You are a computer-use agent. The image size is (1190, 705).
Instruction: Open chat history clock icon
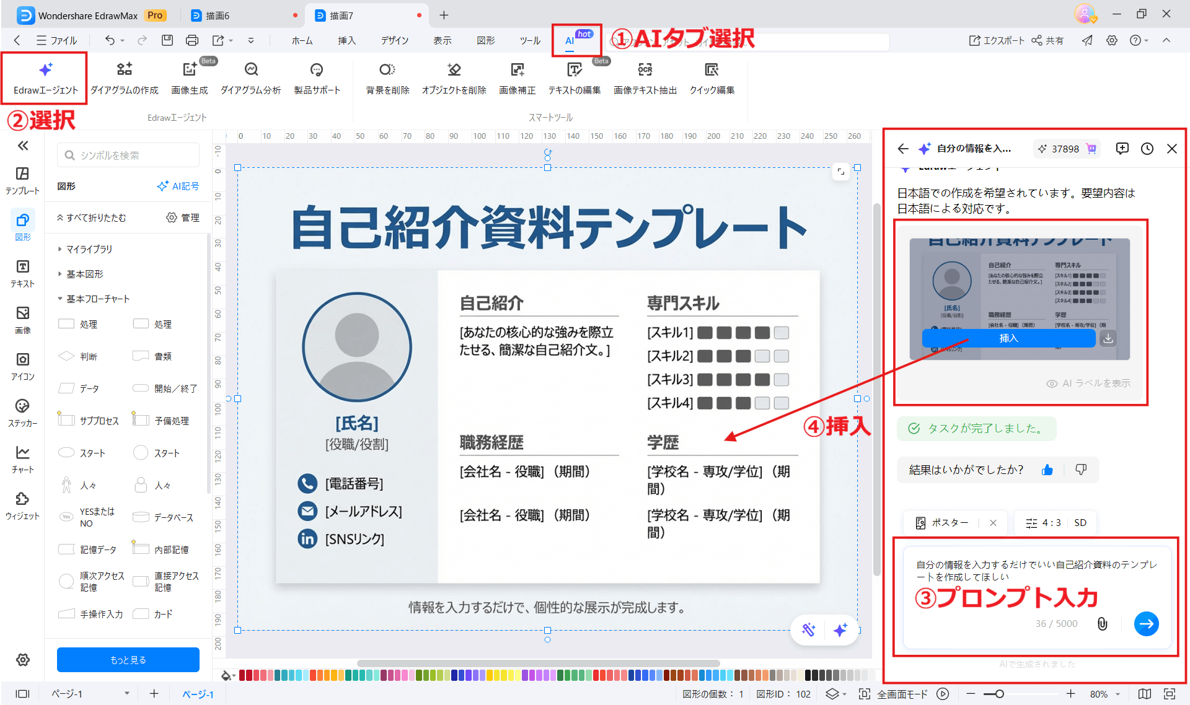[x=1147, y=149]
